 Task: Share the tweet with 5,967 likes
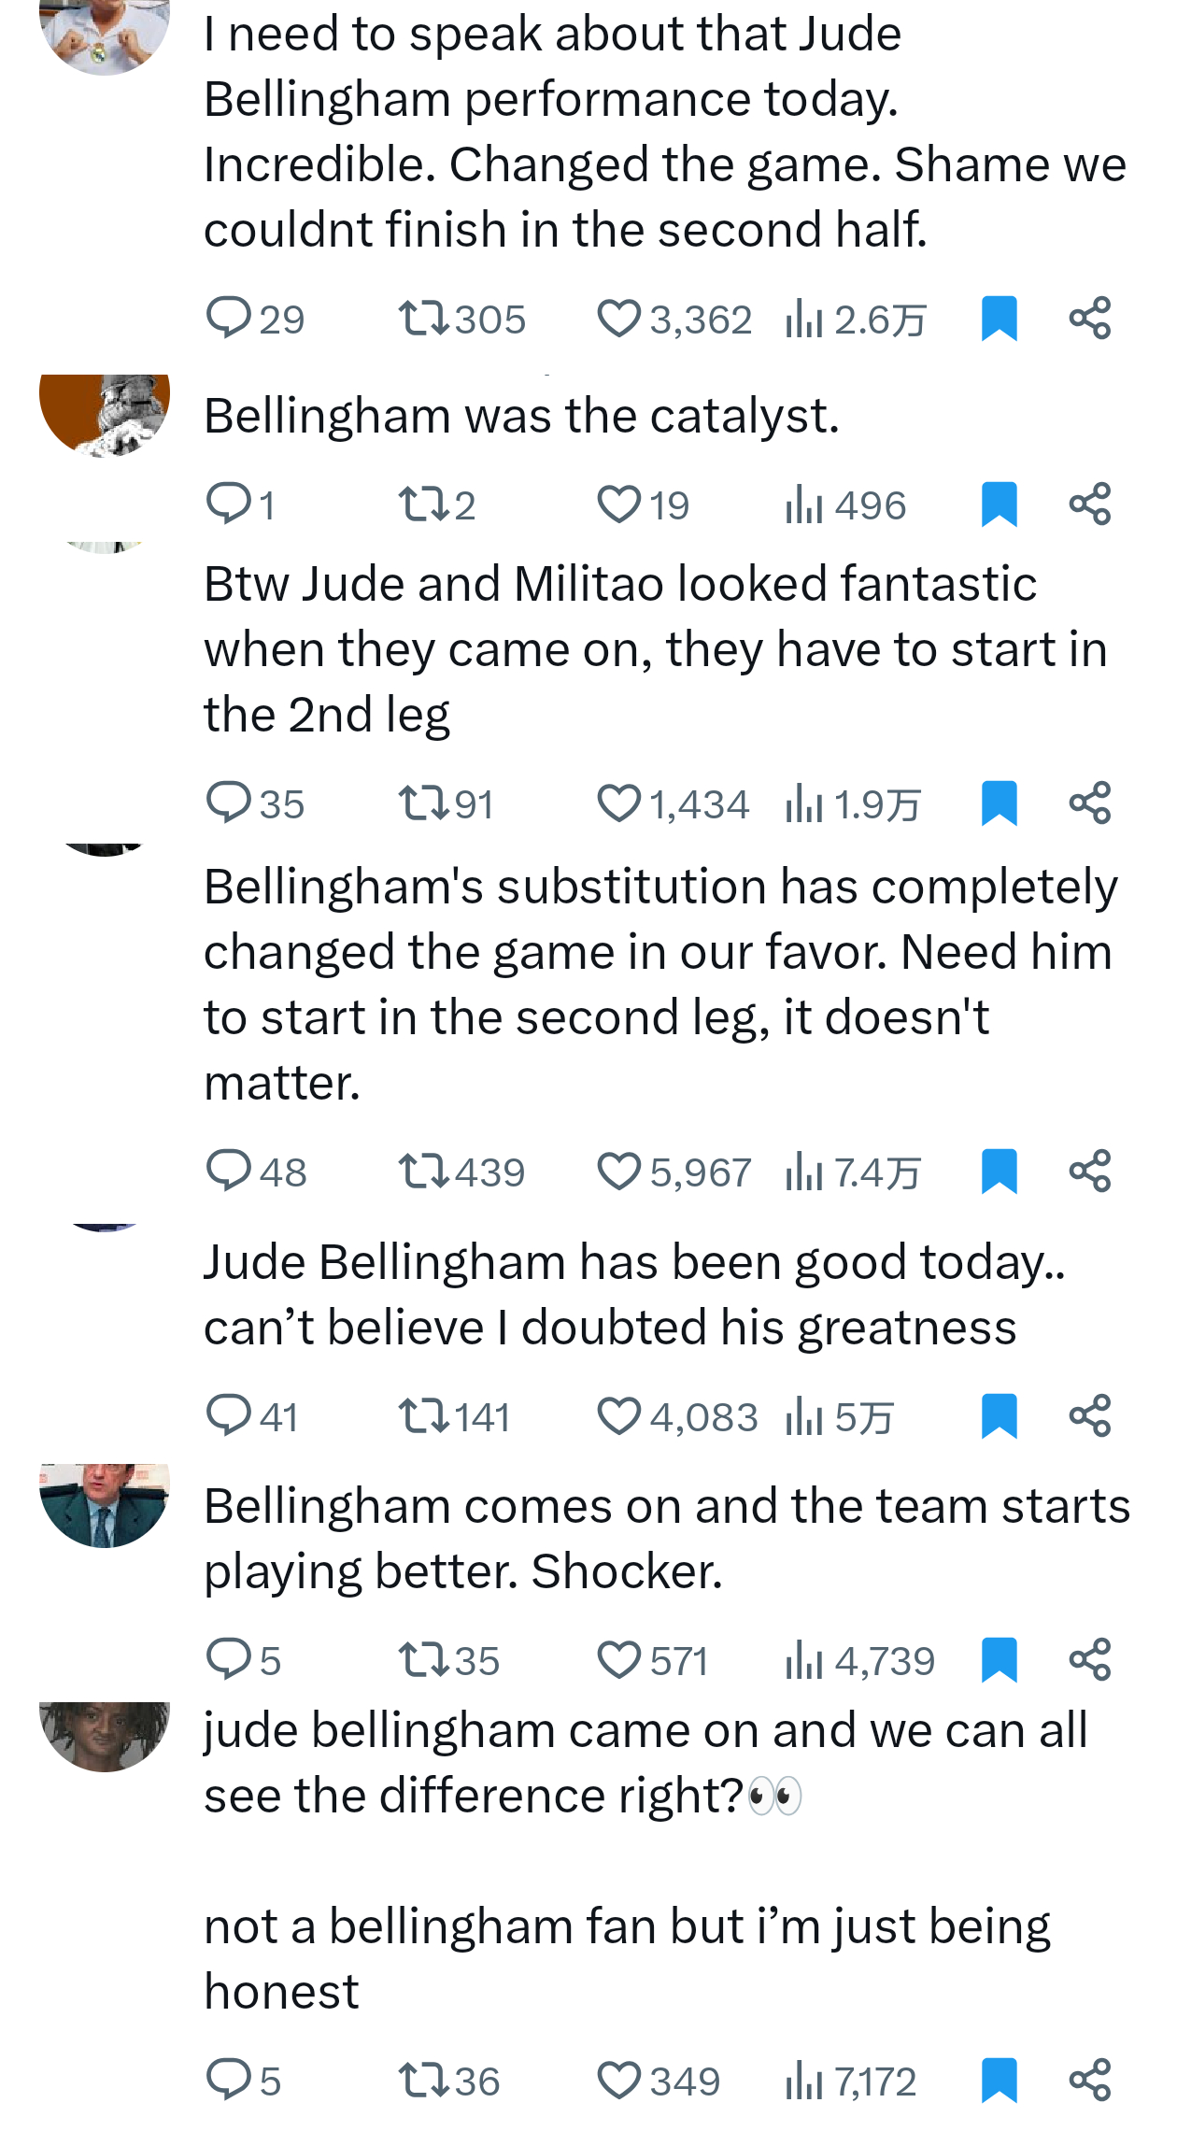(1089, 1171)
